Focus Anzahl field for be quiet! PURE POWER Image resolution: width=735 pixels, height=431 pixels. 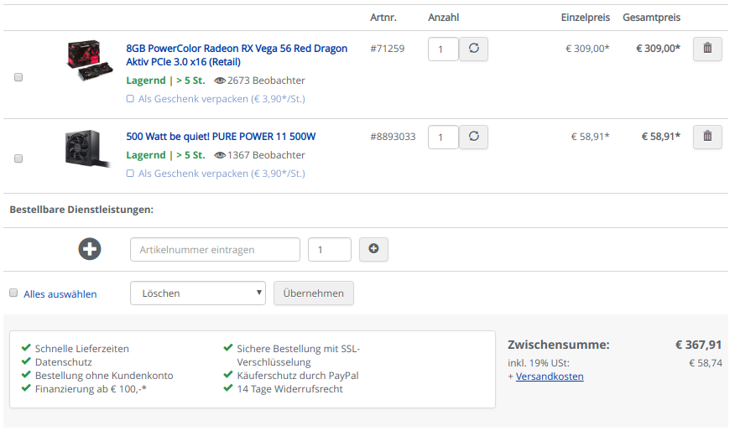pos(443,138)
